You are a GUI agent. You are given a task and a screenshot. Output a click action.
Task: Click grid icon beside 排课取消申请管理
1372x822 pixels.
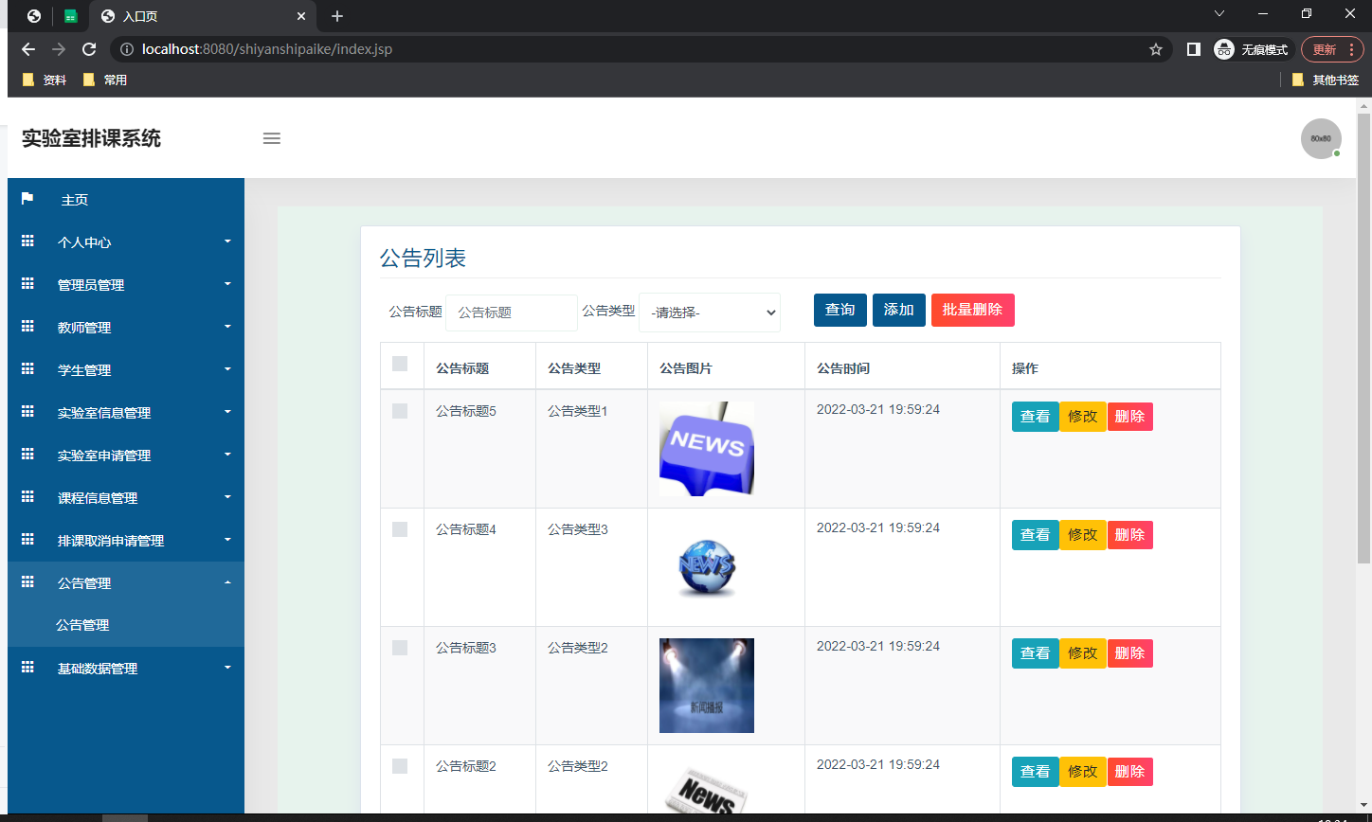27,540
